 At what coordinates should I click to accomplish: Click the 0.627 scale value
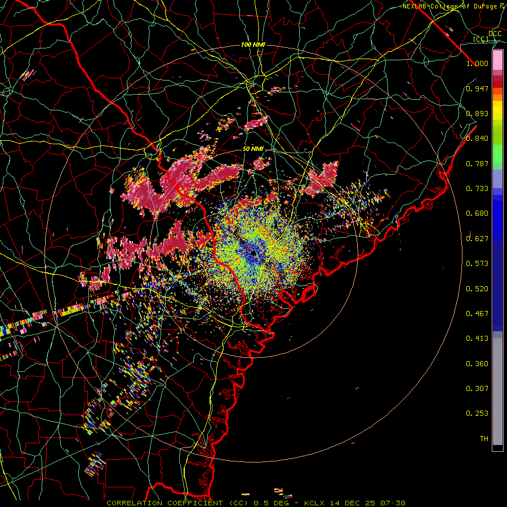(477, 239)
